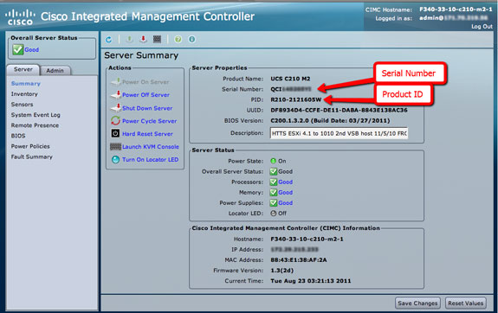498x313 pixels.
Task: Open System Event Log in sidebar
Action: pyautogui.click(x=36, y=115)
